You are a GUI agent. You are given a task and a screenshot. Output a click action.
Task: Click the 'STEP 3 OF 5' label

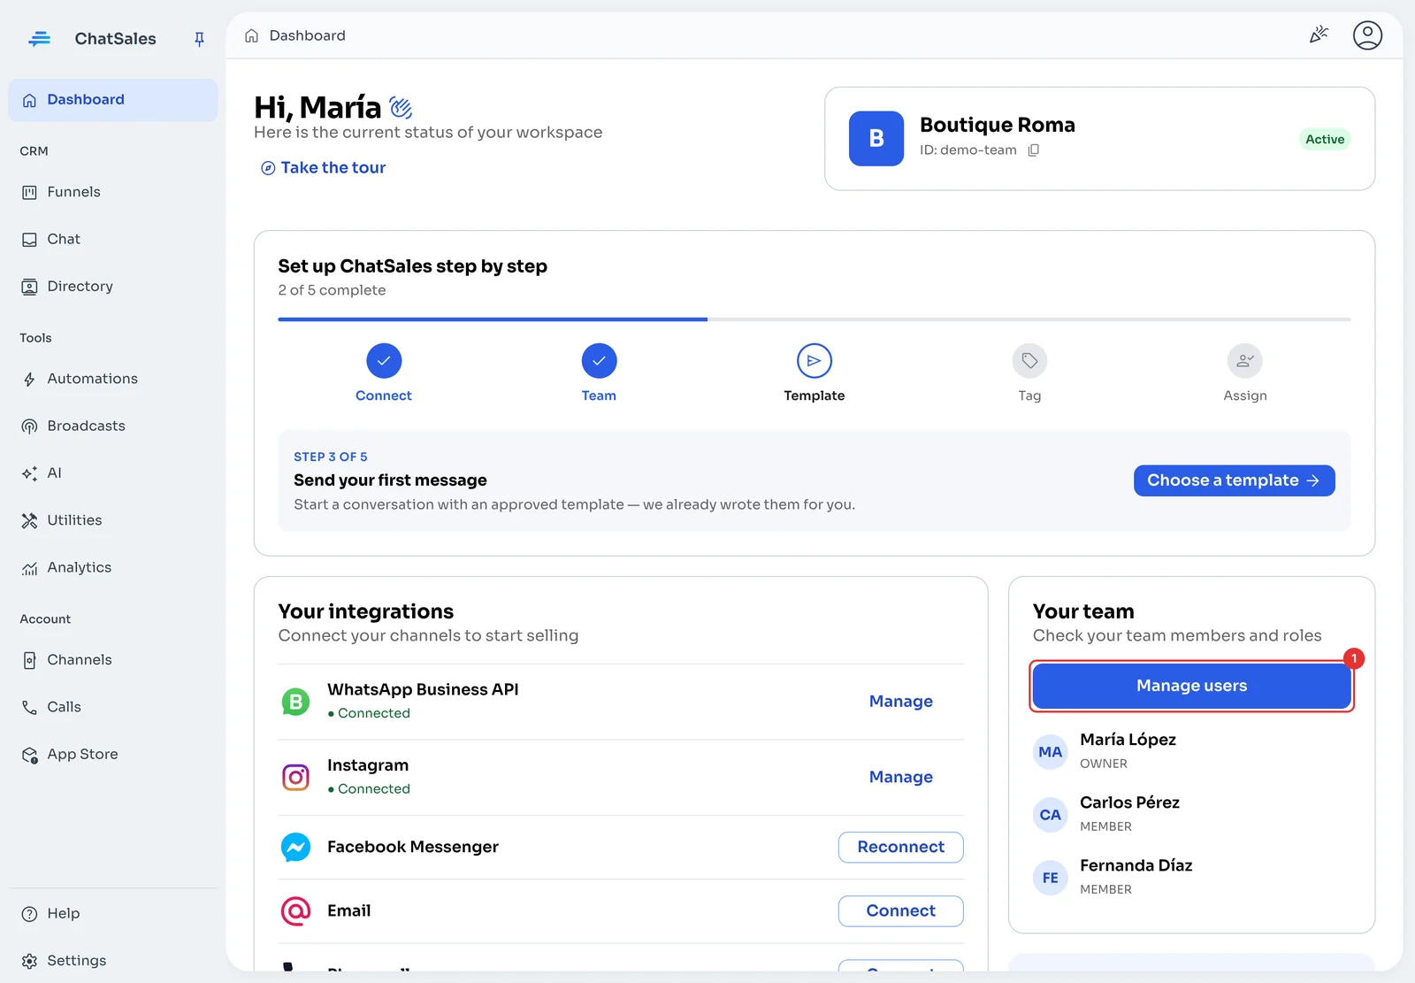(330, 457)
